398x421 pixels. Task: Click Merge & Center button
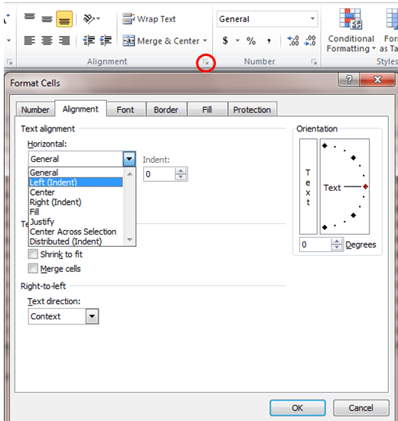[x=161, y=40]
